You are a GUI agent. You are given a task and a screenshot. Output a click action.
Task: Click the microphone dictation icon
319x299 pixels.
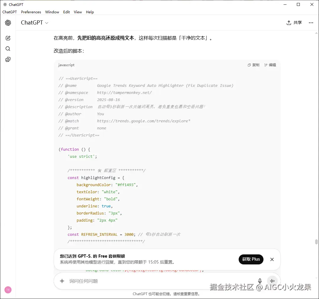tap(260, 281)
